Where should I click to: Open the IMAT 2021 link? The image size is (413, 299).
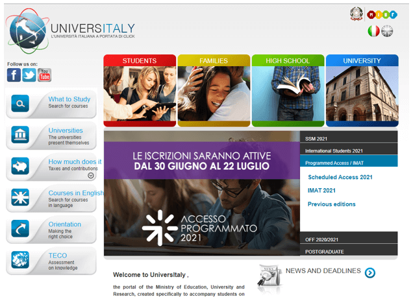click(x=321, y=191)
